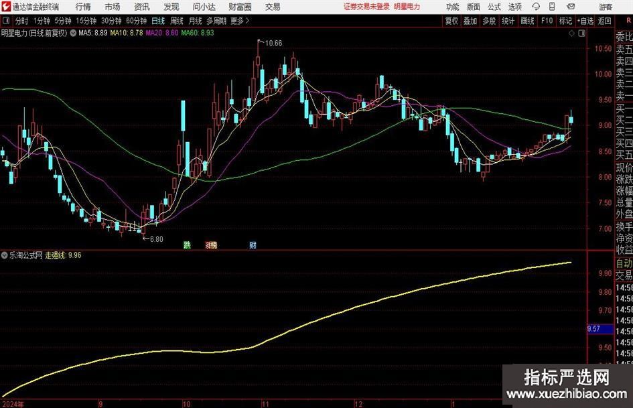Click the MA20: 8.60 indicator label
Screen dimensions: 633x408
162,33
